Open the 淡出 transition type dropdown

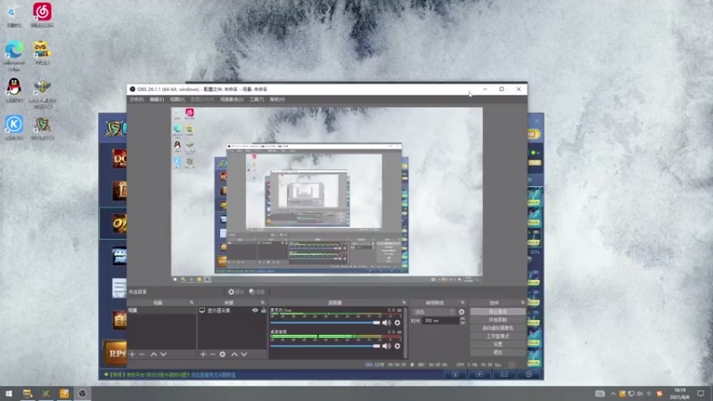point(434,312)
